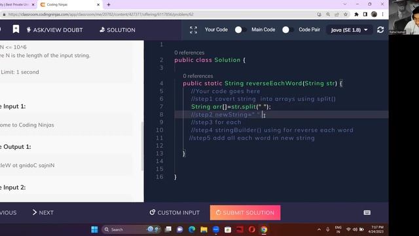Open the Wi-Fi network tray icon
Screen dimensions: 419x236
348,229
